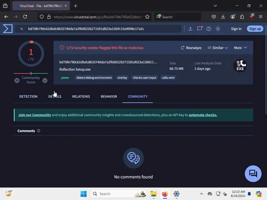Screen dimensions: 267x200
Task: Click the peexe tag
Action: pyautogui.click(x=65, y=78)
